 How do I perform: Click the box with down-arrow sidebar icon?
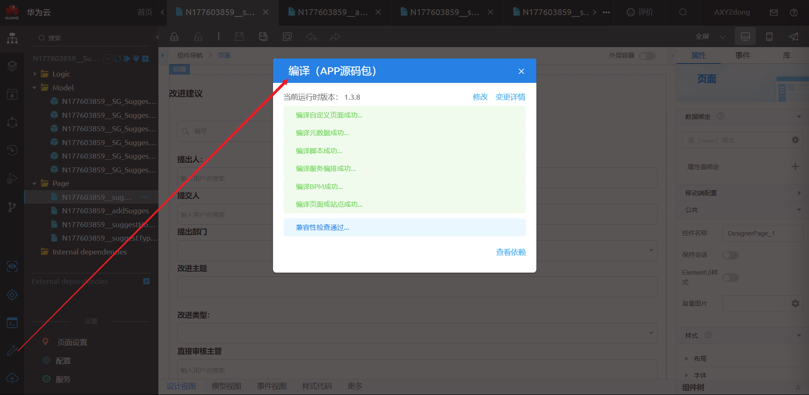[x=12, y=94]
